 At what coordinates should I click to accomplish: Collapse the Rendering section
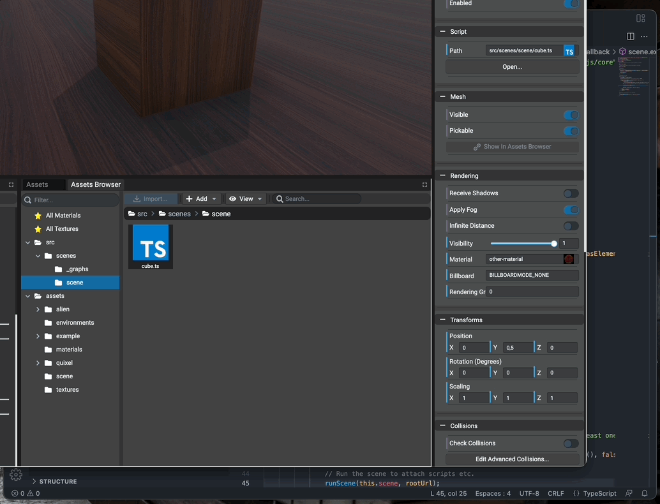[442, 175]
